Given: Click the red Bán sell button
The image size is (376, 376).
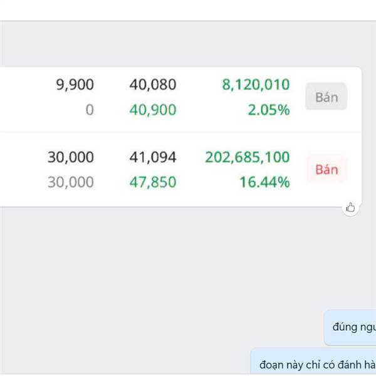Looking at the screenshot, I should coord(326,170).
